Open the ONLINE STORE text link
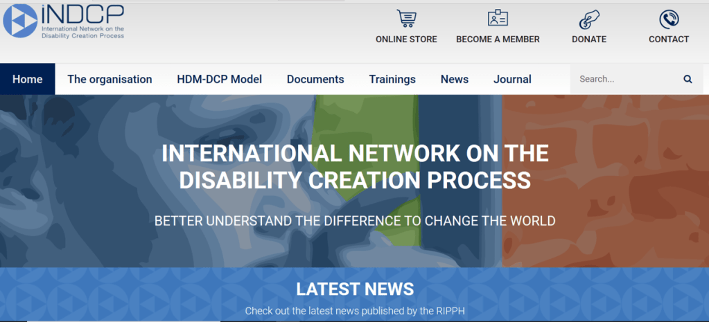Screen dimensions: 709x322 point(406,39)
